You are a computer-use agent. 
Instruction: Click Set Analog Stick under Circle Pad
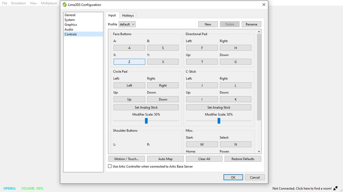(146, 107)
